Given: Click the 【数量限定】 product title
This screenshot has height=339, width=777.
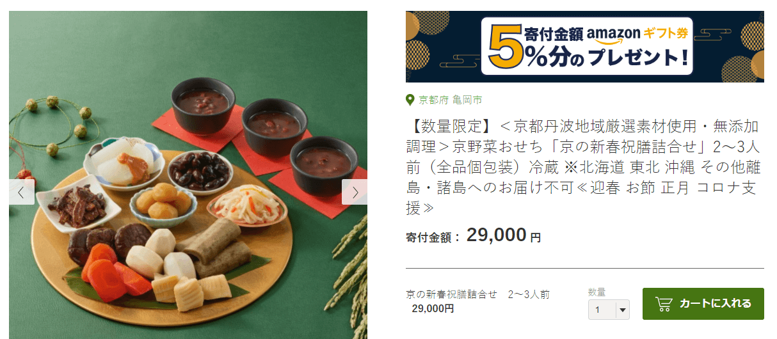Looking at the screenshot, I should click(584, 166).
